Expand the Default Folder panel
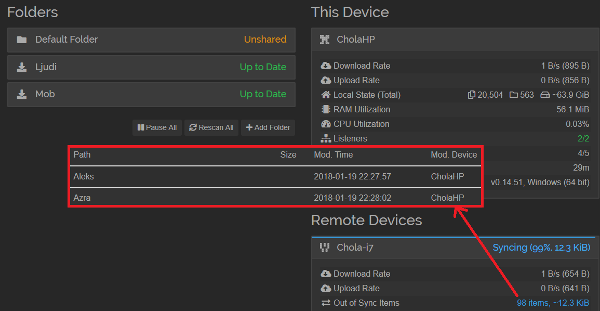 point(151,40)
